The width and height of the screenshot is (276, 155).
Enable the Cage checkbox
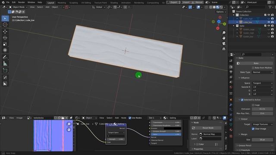(253, 105)
